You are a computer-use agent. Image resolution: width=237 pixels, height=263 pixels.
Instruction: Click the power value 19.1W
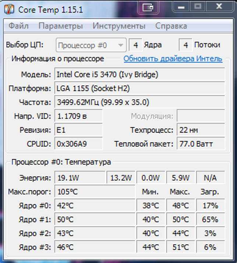[x=80, y=178]
